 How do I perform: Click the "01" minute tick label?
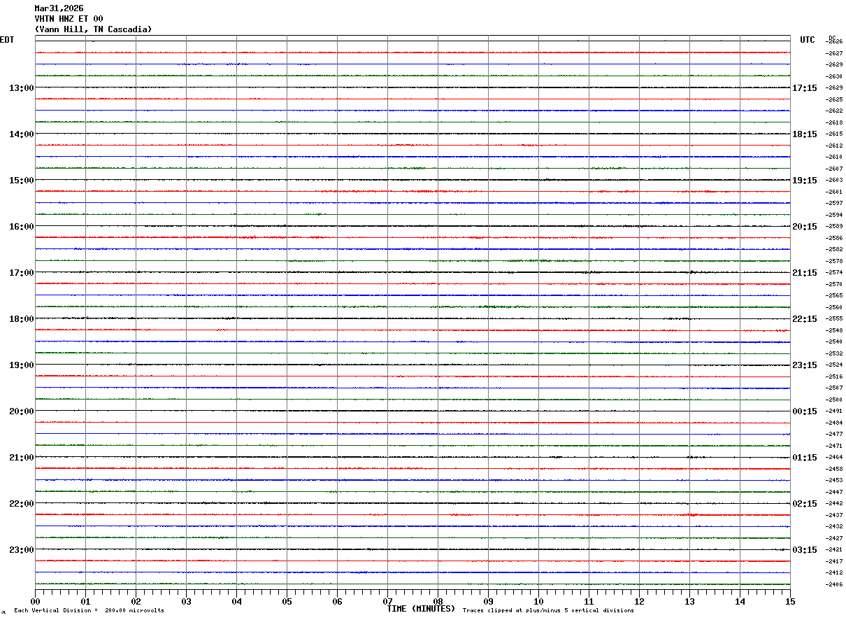(85, 601)
